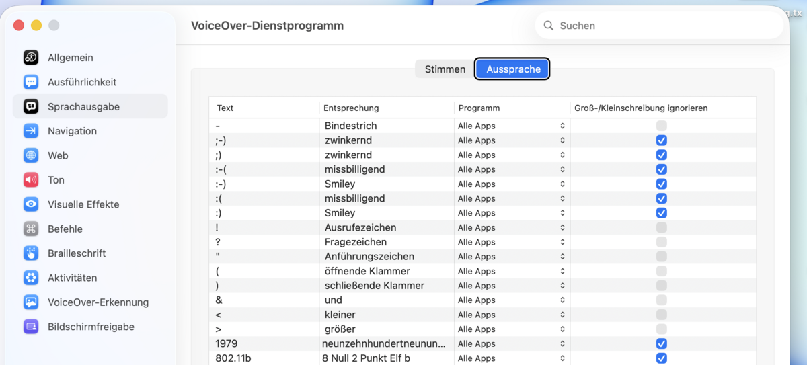This screenshot has width=807, height=365.
Task: Open Alle Apps dropdown for 802.11b row
Action: (512, 358)
